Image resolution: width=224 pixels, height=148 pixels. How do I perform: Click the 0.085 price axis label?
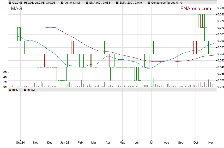click(x=220, y=8)
